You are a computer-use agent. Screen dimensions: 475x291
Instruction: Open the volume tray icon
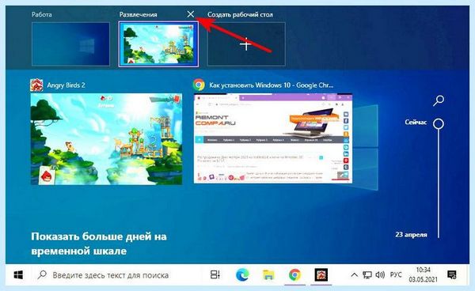(380, 275)
